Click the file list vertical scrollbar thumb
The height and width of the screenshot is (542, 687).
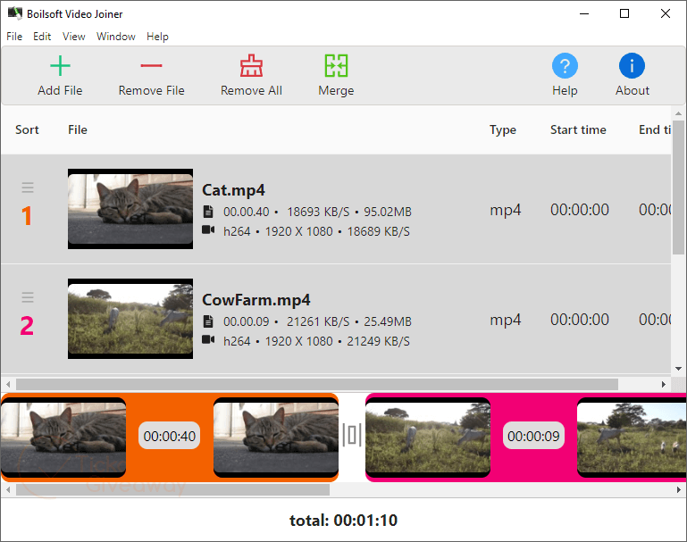(x=678, y=187)
